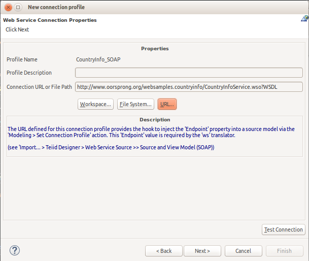The image size is (309, 261).
Task: Go back with the < Back button
Action: [x=163, y=251]
